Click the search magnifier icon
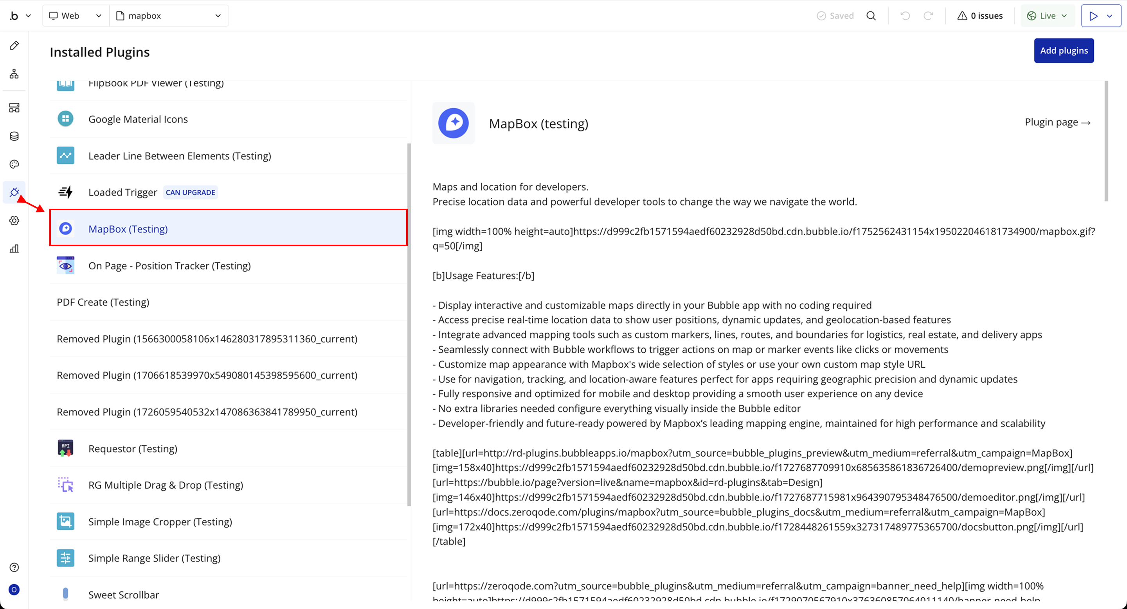The height and width of the screenshot is (609, 1127). pos(871,16)
